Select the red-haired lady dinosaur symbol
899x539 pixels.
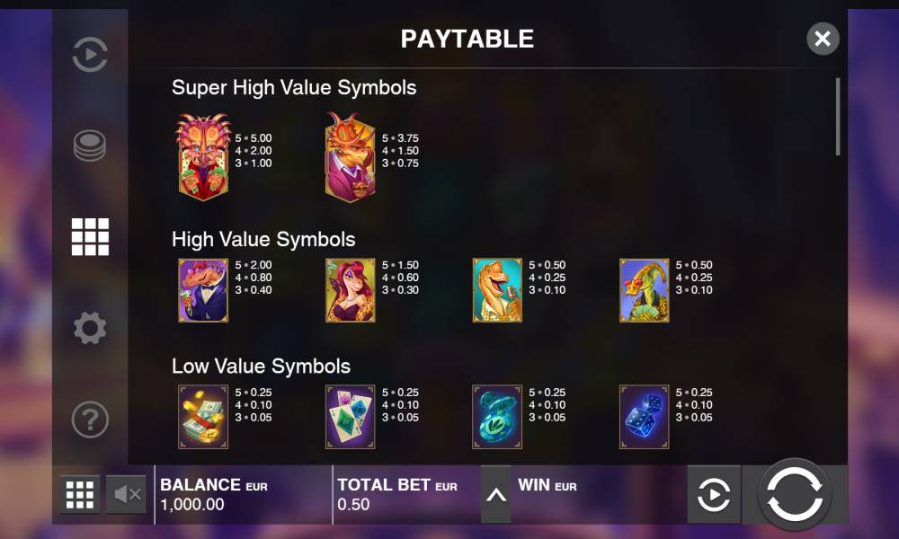pos(351,290)
